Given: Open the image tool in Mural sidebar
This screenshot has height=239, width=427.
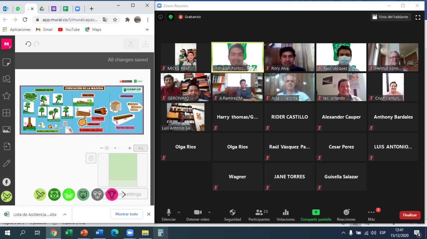Looking at the screenshot, I should tap(6, 129).
